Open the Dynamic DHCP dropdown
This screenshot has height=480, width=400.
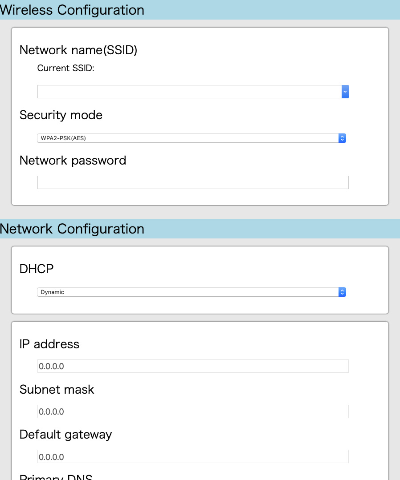192,292
